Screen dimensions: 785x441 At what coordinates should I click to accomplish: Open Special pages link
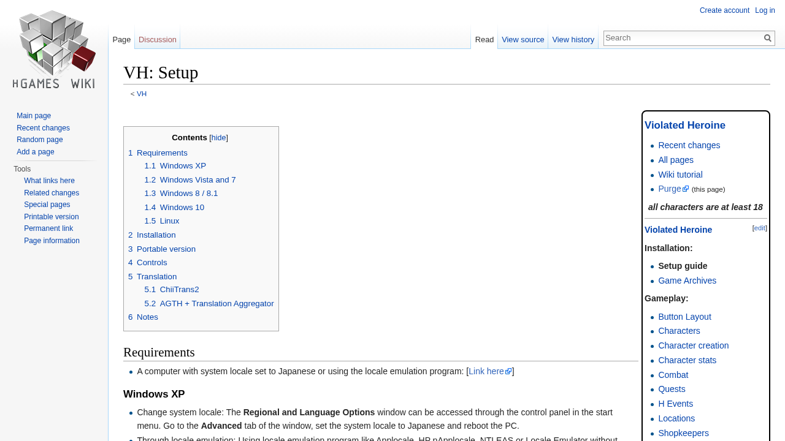(x=47, y=205)
